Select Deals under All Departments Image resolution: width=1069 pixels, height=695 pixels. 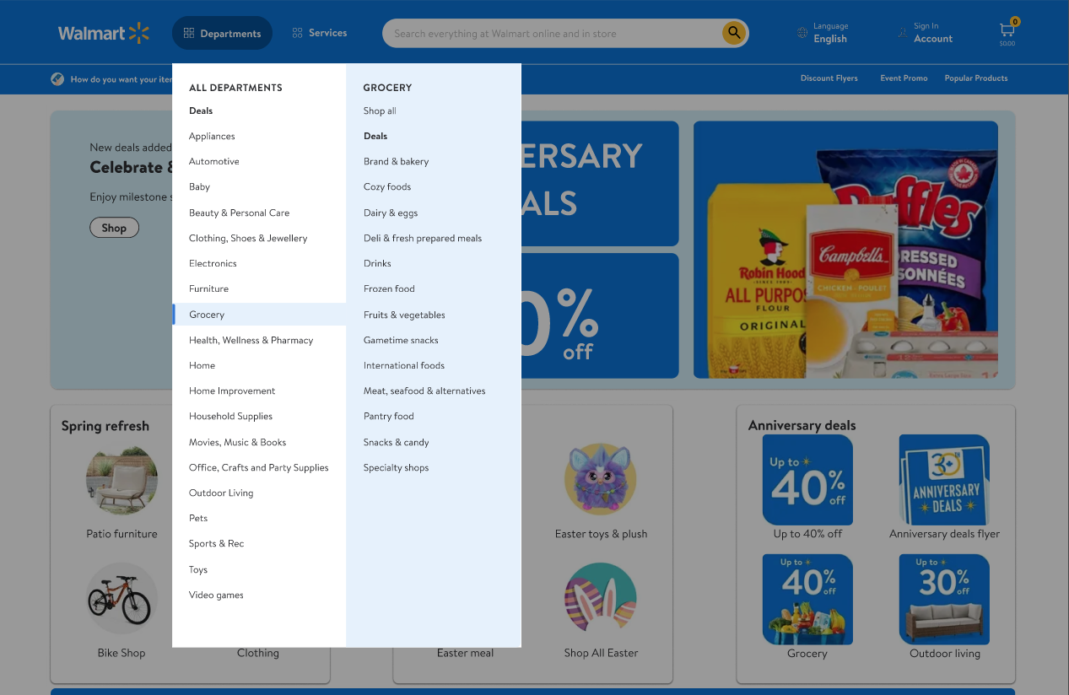pyautogui.click(x=201, y=110)
